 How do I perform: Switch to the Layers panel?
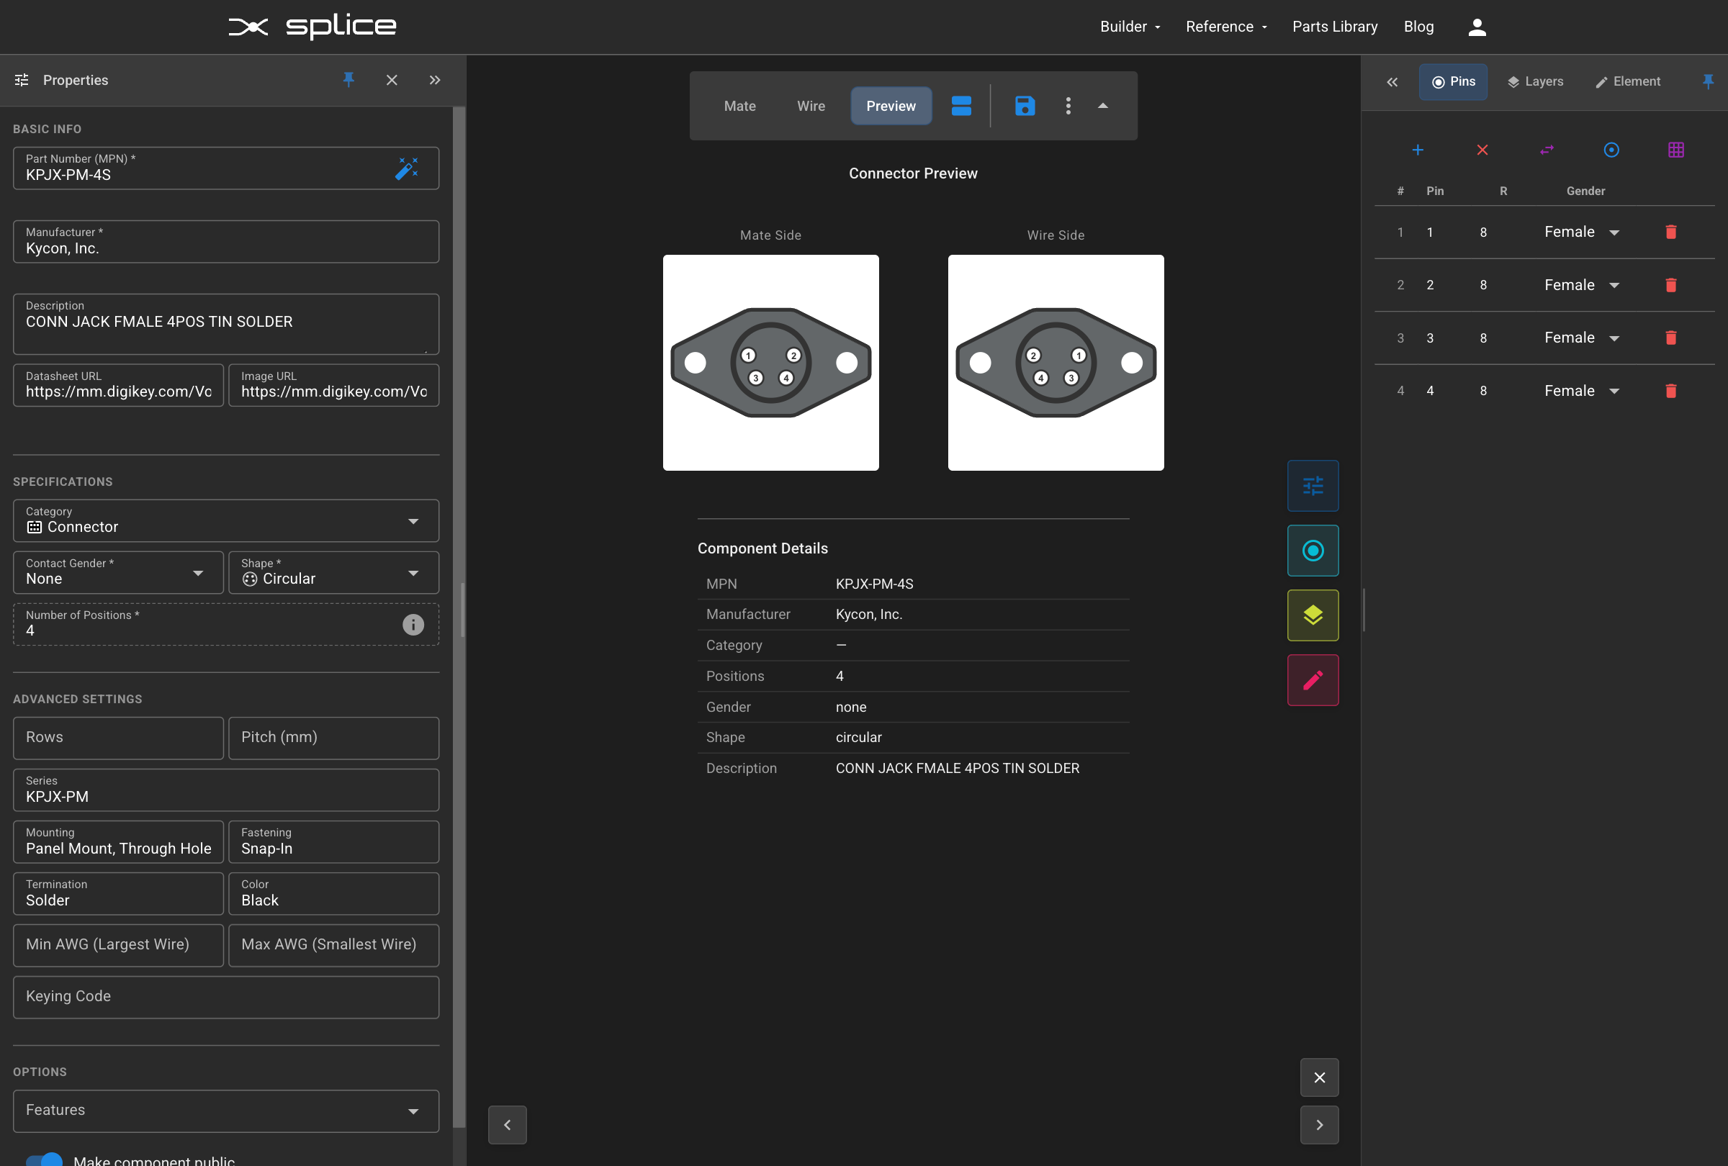(1536, 82)
